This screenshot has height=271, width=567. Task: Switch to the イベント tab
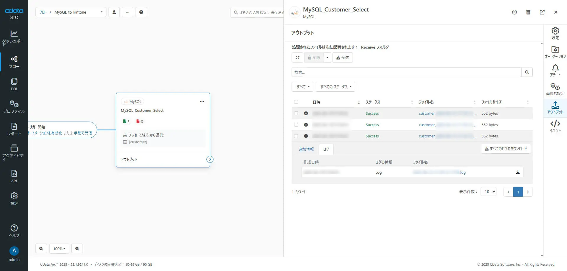click(555, 126)
